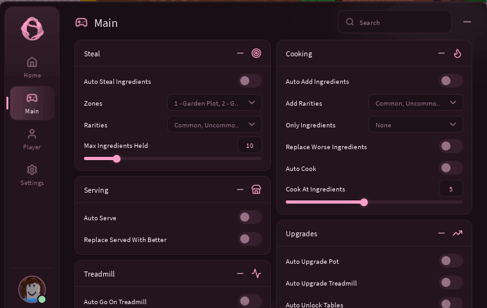
Task: Click the trending arrow icon in Upgrades panel
Action: point(458,233)
